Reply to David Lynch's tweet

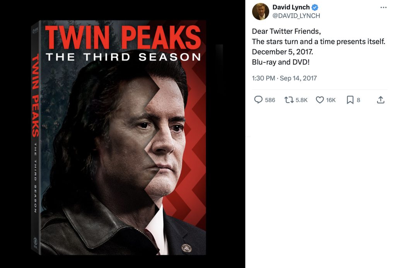(x=258, y=100)
